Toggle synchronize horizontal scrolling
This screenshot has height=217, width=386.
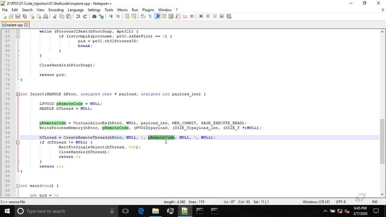134,16
